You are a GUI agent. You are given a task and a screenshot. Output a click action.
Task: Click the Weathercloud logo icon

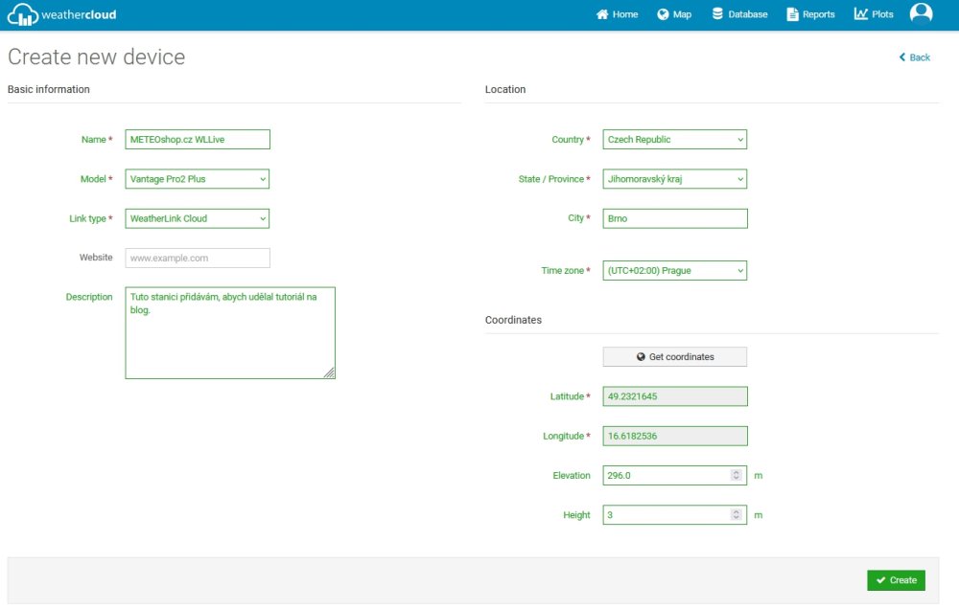[x=23, y=15]
